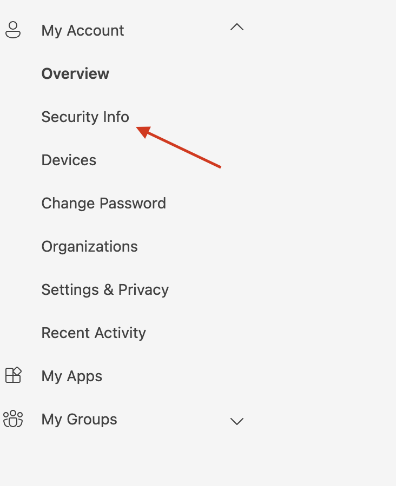
Task: Pick the Security Info entry below Overview
Action: [85, 117]
